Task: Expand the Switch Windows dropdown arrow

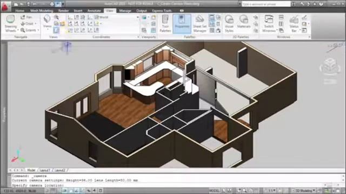Action: click(277, 31)
